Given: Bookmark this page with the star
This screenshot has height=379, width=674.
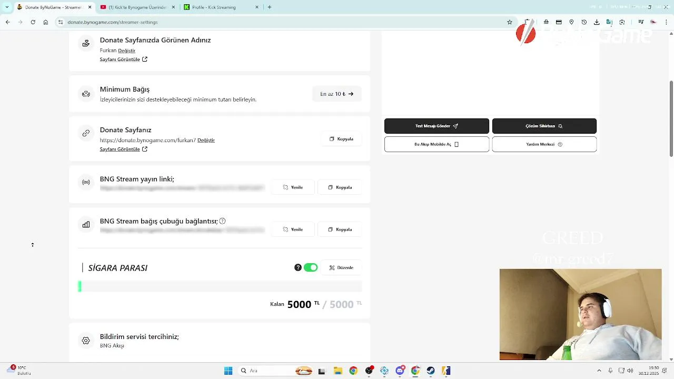Looking at the screenshot, I should tap(510, 22).
